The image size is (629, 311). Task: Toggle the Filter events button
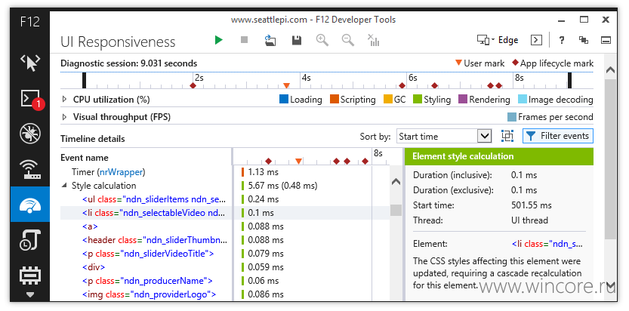point(557,137)
